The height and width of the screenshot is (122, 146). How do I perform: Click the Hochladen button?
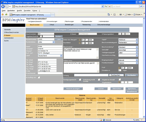click(x=131, y=75)
